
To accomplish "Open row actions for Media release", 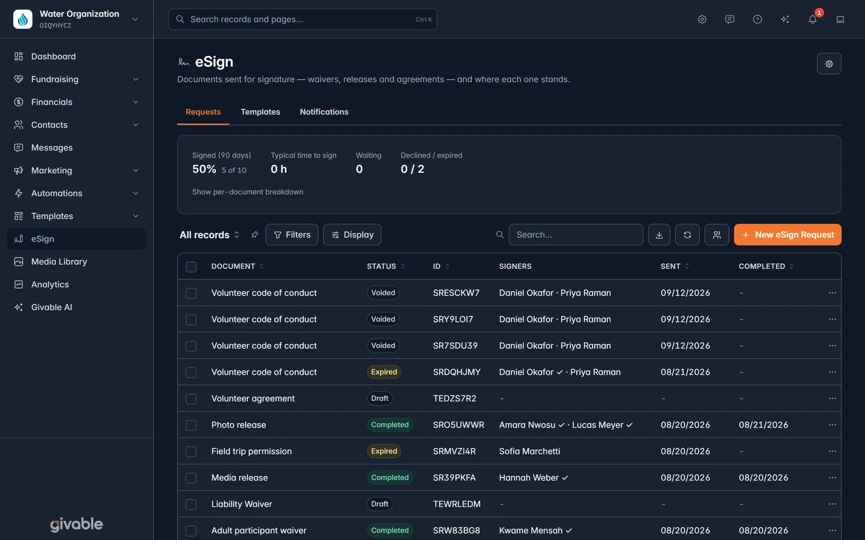I will 832,477.
